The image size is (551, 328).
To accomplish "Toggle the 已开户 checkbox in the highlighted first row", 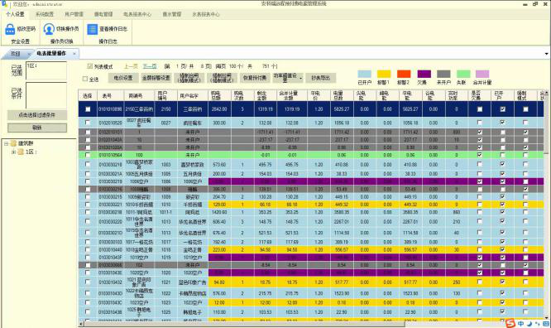I will coord(503,109).
